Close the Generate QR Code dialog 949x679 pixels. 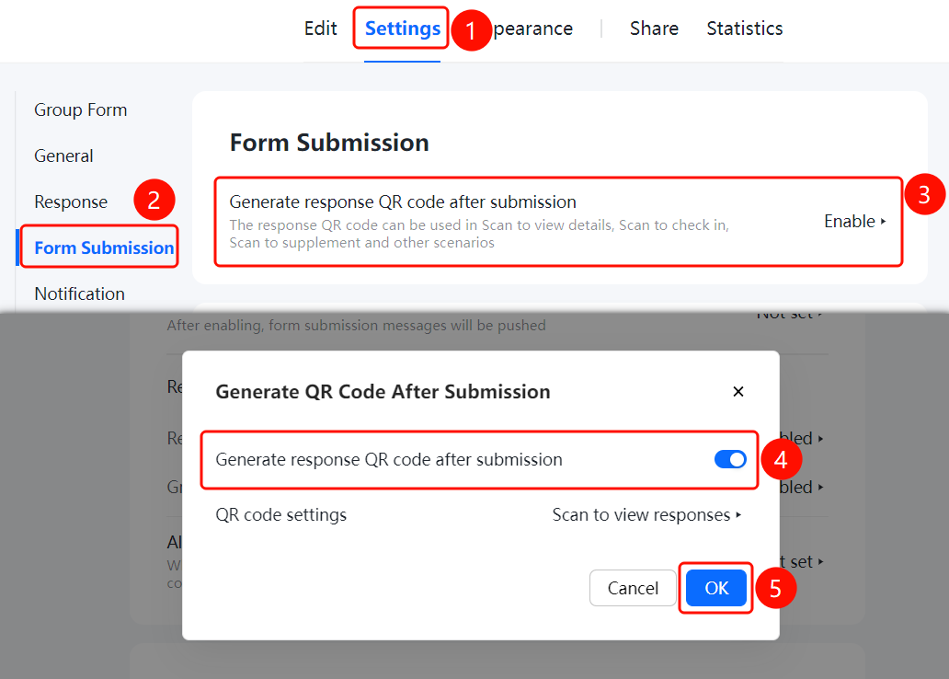pos(737,391)
